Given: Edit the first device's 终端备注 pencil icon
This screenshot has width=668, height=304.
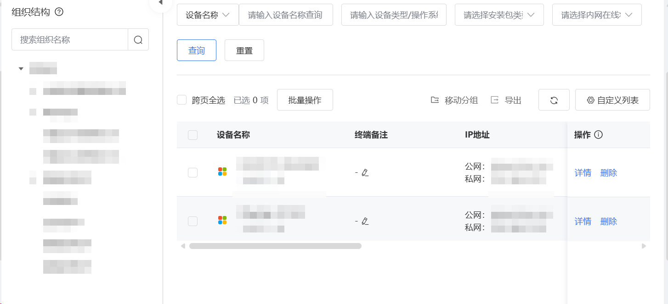Looking at the screenshot, I should click(365, 173).
